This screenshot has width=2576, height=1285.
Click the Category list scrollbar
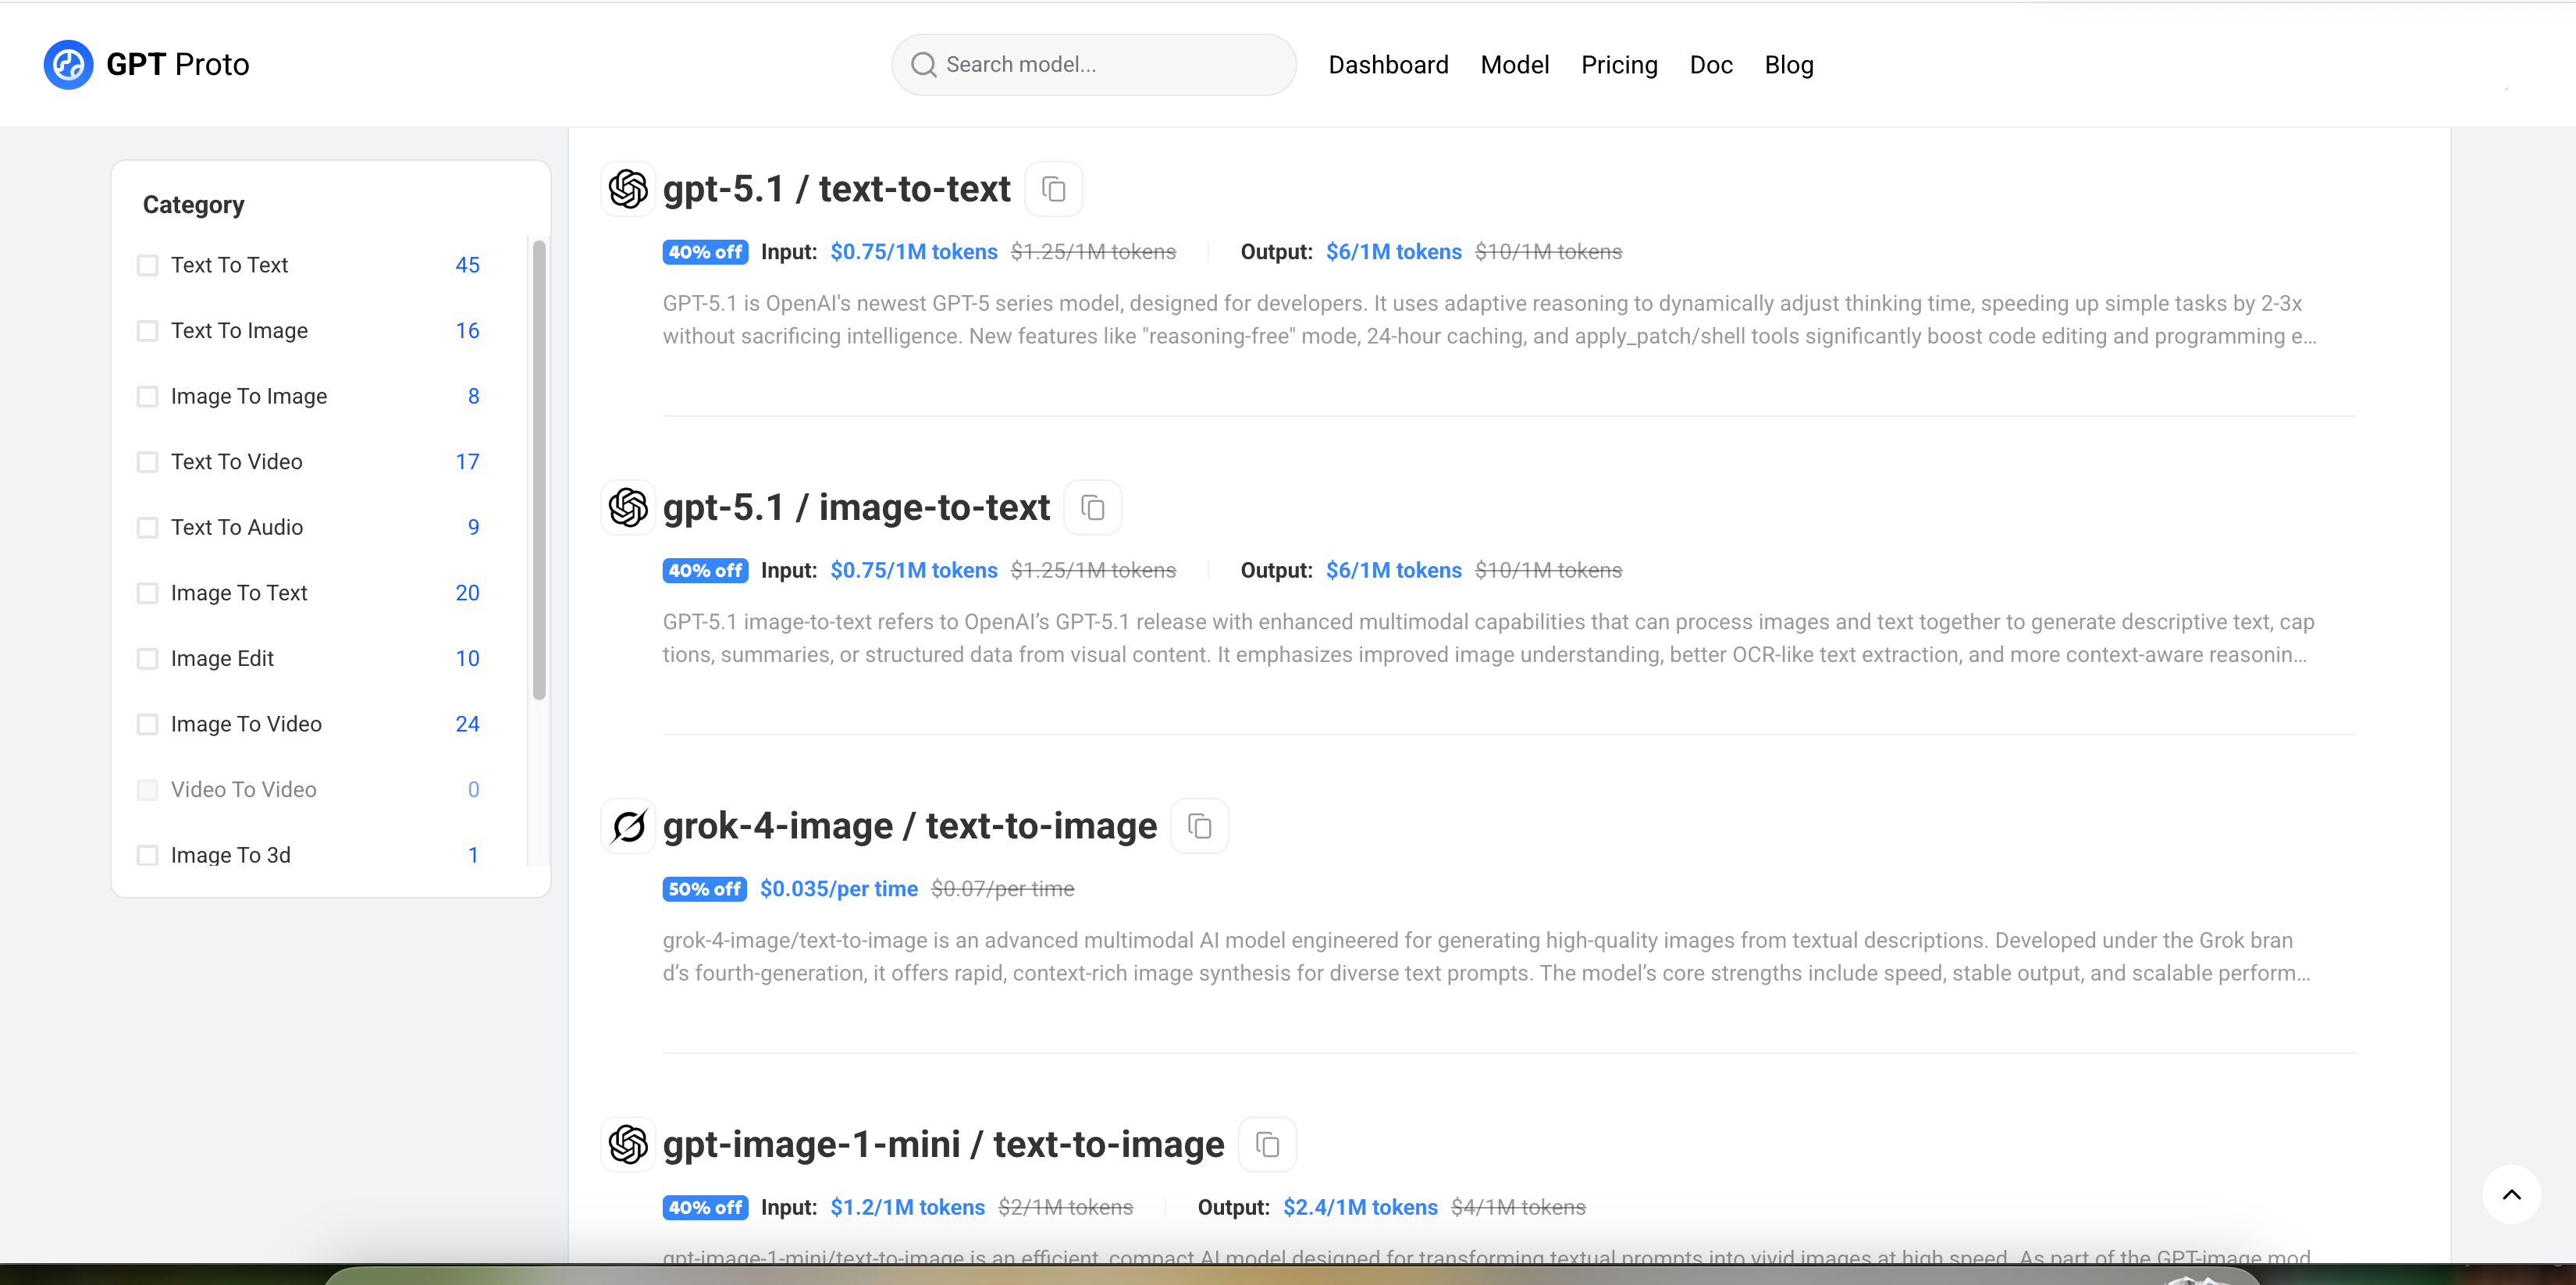[x=539, y=470]
